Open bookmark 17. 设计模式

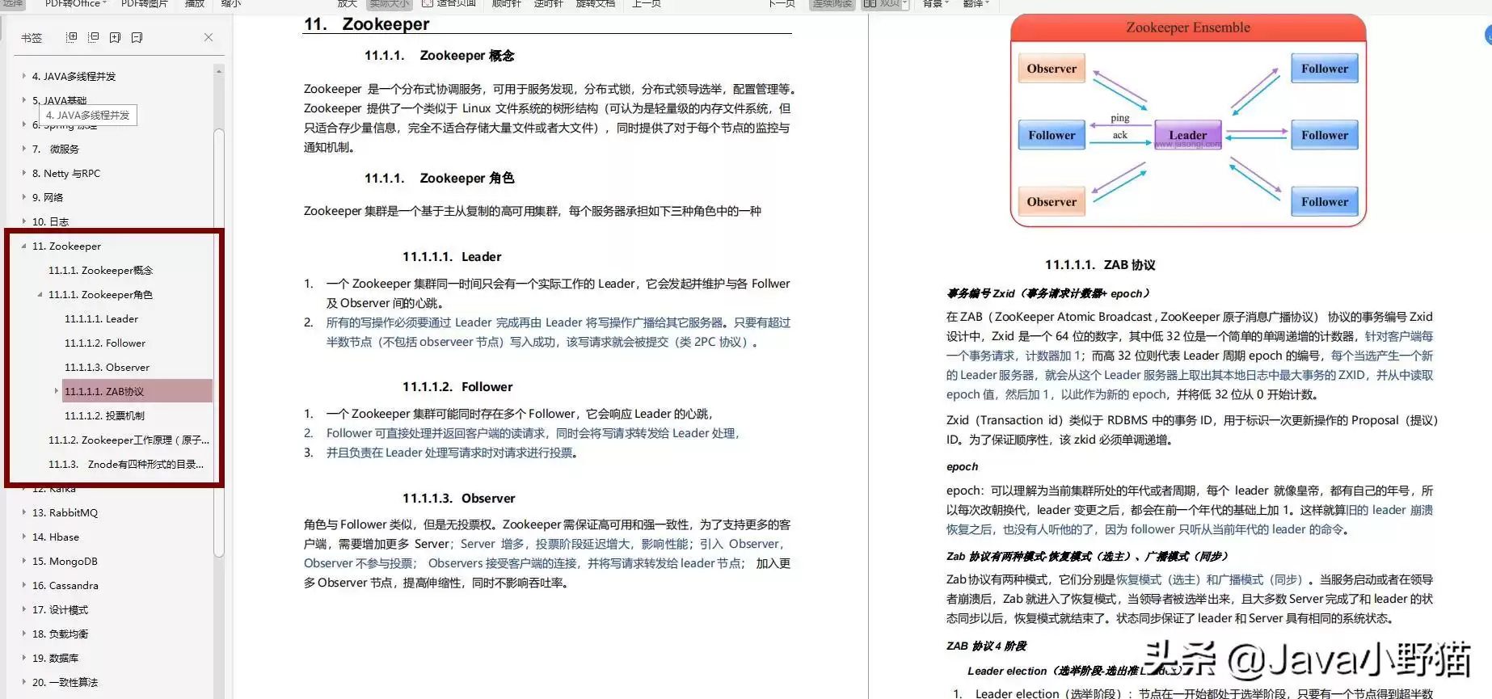(x=60, y=609)
